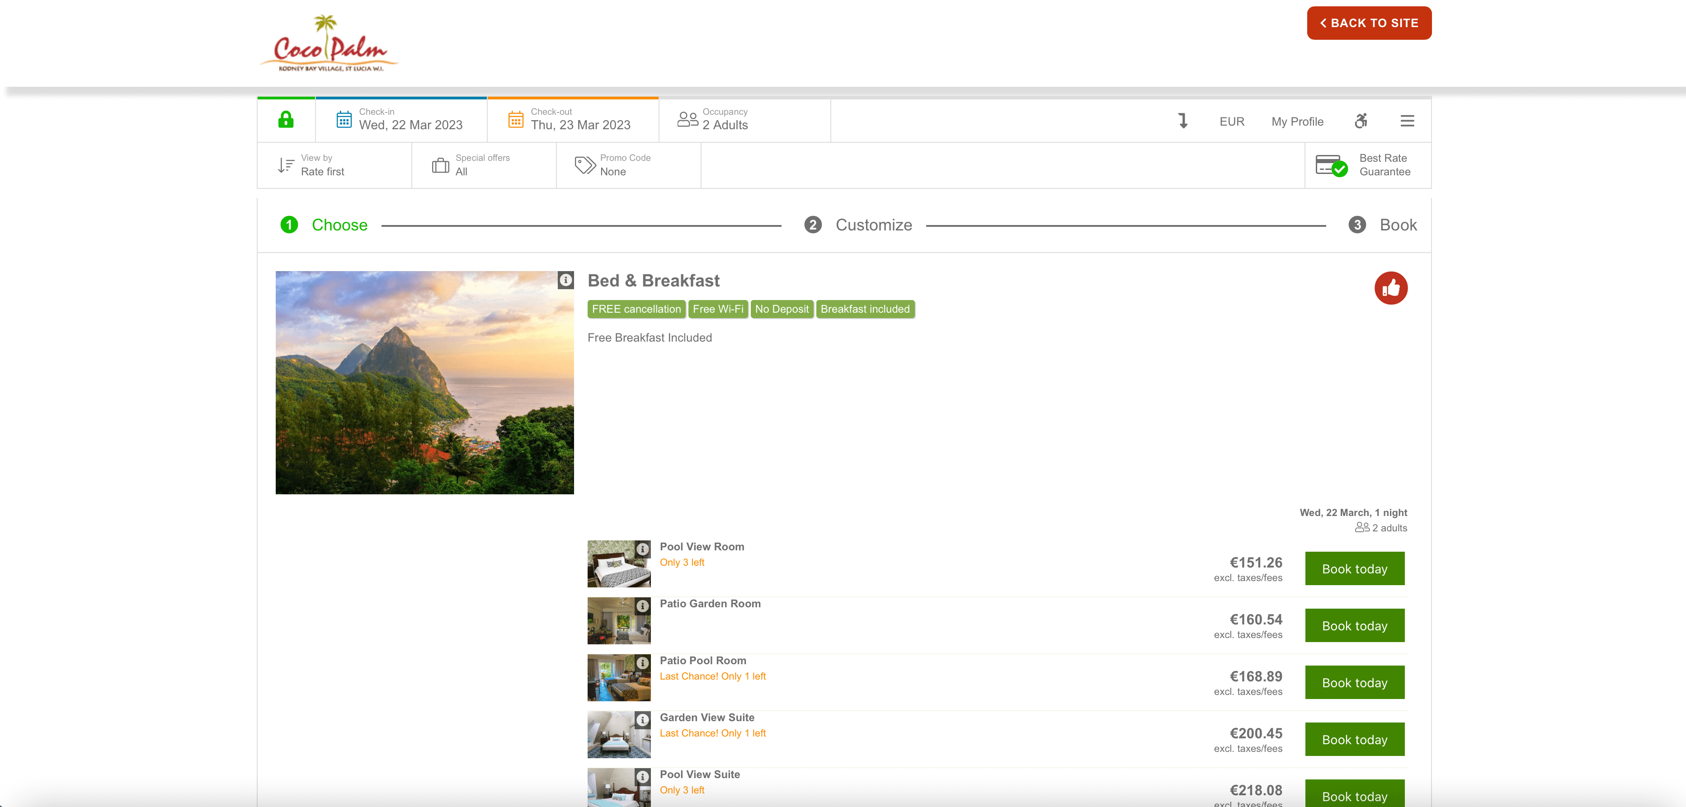Open the accessibility wheelchair icon
1686x807 pixels.
[1361, 121]
